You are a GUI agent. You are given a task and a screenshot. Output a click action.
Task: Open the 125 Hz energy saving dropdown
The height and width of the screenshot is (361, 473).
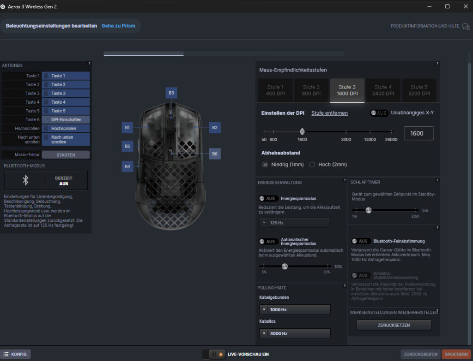point(295,223)
